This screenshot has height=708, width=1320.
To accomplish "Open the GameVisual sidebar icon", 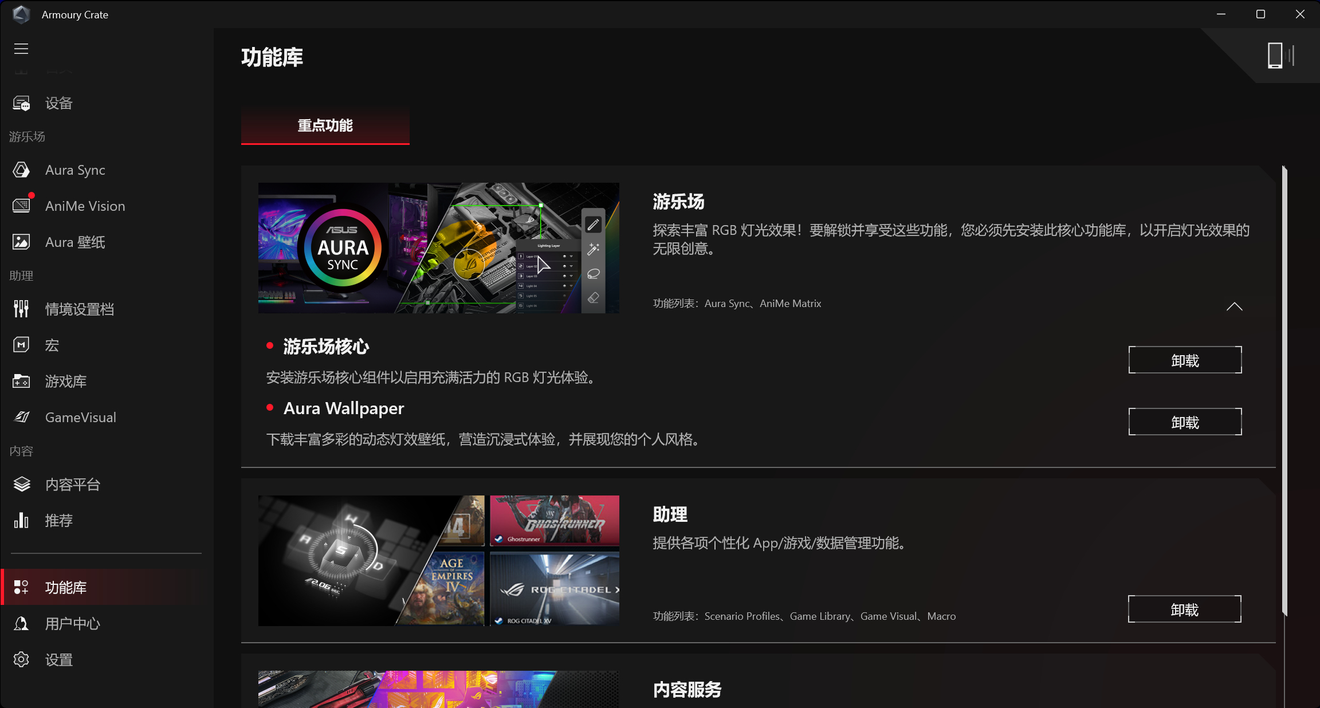I will pos(21,417).
